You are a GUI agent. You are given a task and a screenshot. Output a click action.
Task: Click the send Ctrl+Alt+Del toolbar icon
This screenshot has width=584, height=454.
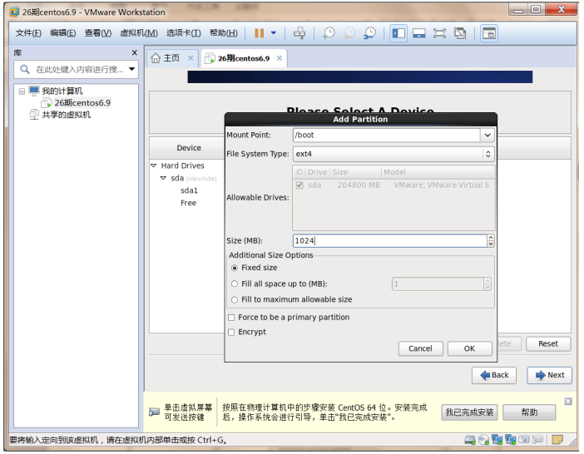point(299,33)
